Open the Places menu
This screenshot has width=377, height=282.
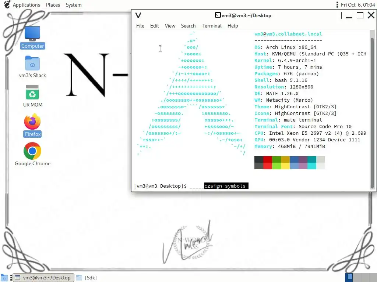(53, 5)
